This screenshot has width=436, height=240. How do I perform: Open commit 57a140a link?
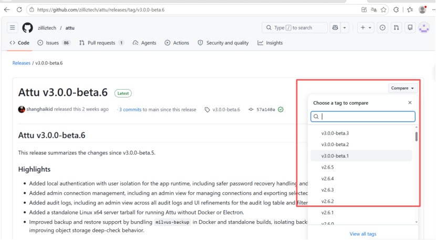click(x=266, y=110)
